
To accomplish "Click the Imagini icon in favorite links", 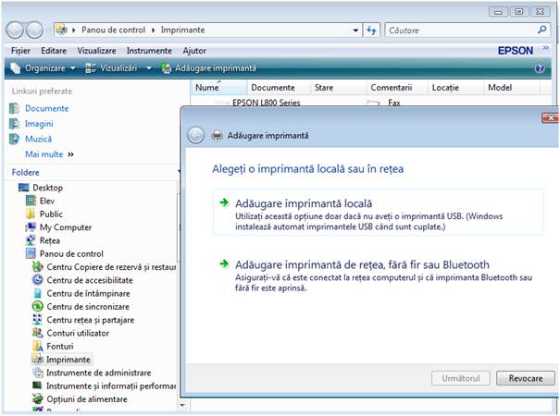I will click(14, 124).
